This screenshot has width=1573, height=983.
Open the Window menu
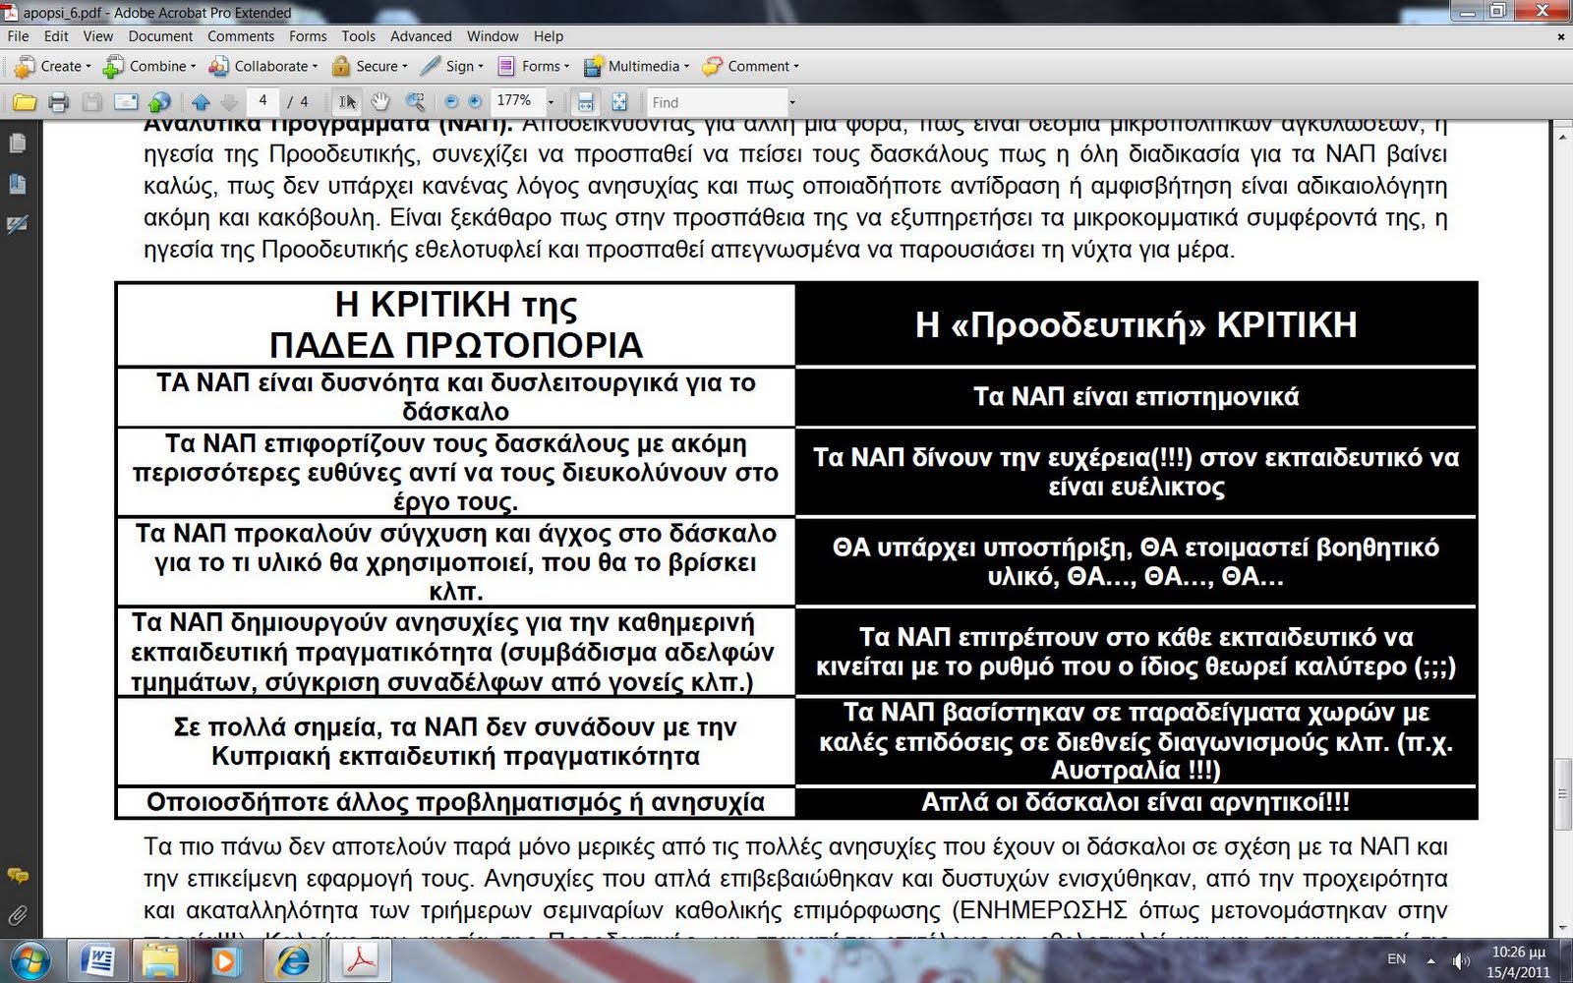pos(493,36)
